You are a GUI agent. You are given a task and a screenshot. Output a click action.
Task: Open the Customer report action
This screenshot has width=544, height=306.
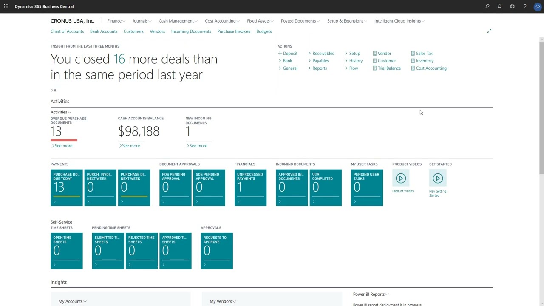click(x=384, y=61)
